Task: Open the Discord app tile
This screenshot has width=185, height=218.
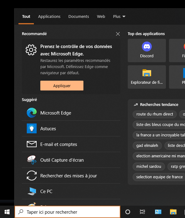Action: [x=147, y=50]
